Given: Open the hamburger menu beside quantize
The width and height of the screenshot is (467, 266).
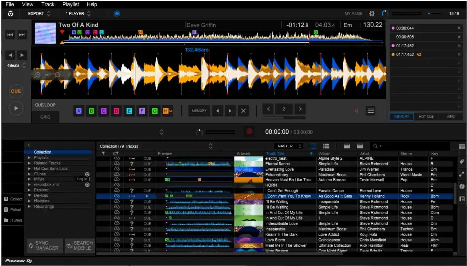Looking at the screenshot, I should (x=371, y=111).
